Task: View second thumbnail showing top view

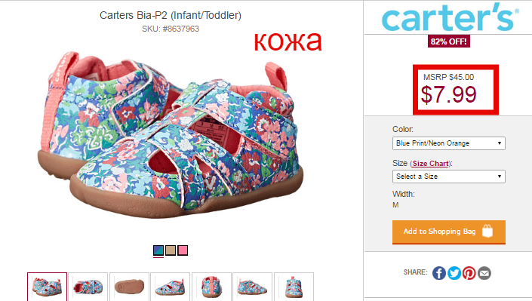Action: coord(88,287)
